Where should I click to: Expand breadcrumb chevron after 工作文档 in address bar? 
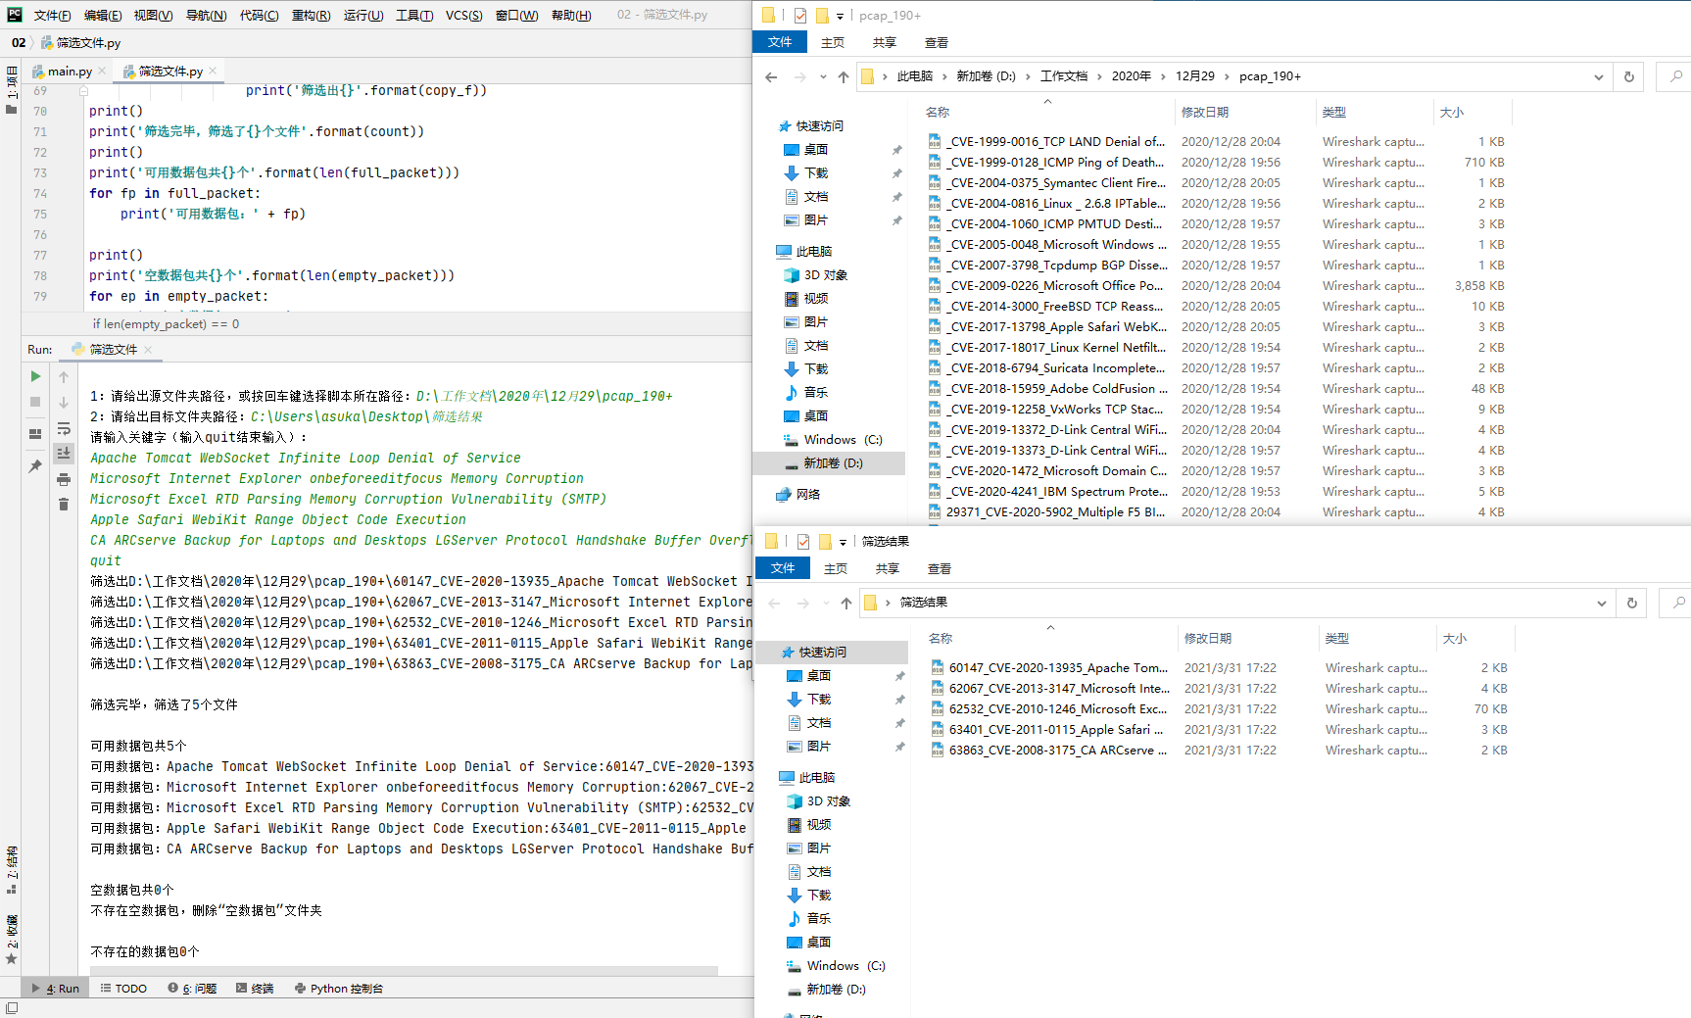[1099, 76]
